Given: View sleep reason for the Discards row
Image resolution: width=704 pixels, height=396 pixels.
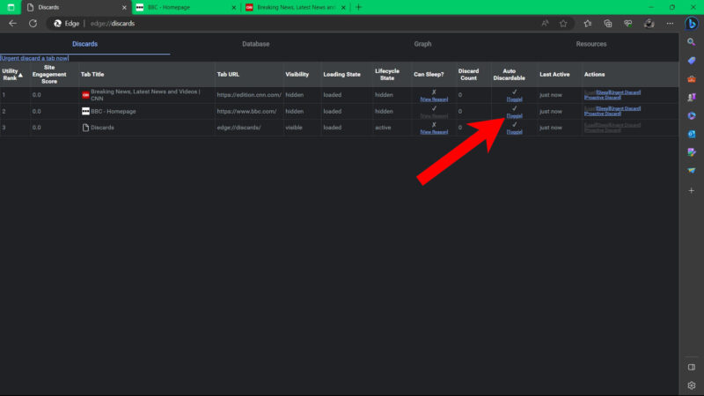Looking at the screenshot, I should (x=434, y=132).
